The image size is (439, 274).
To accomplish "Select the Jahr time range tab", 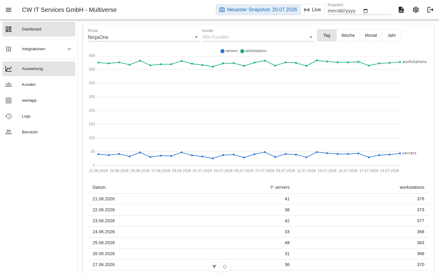I will (392, 35).
